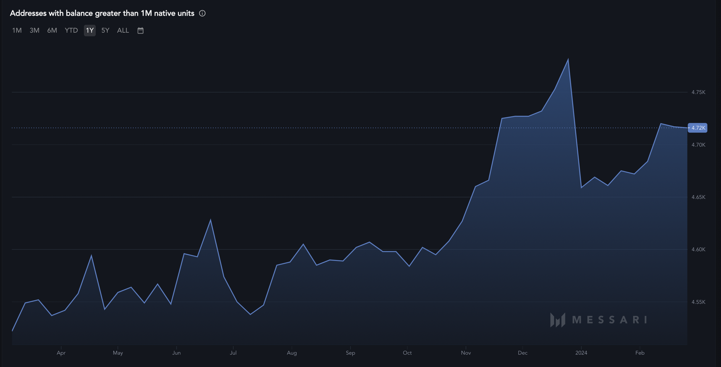The width and height of the screenshot is (721, 367).
Task: Click the active 1Y range button
Action: click(90, 31)
